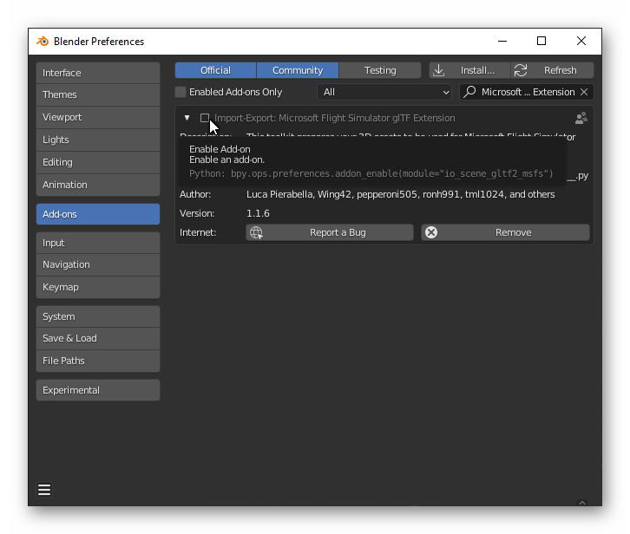Viewport: 630px width, 534px height.
Task: Collapse the Import-Export add-on details triangle
Action: 187,118
